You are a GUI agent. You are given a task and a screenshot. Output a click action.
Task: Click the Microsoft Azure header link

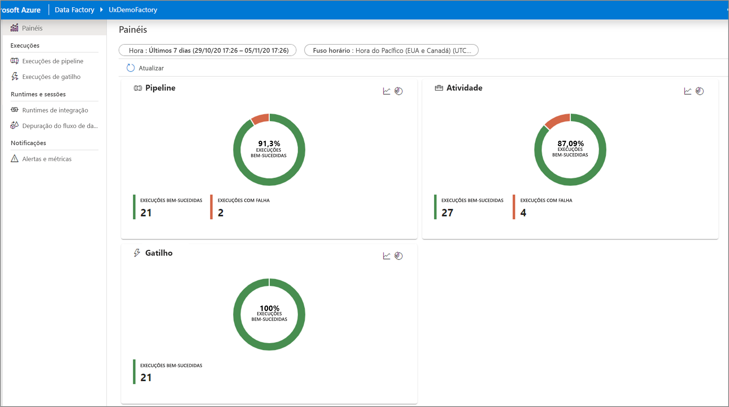click(x=20, y=10)
